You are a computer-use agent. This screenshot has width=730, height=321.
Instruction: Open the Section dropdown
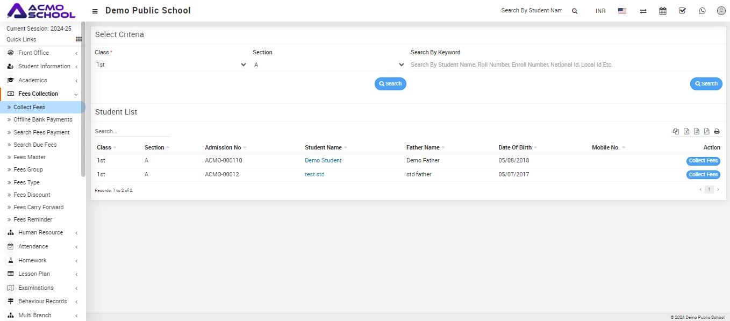[x=328, y=65]
